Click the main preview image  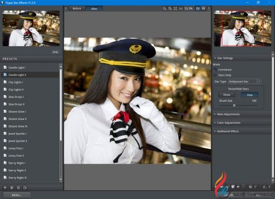click(x=137, y=101)
